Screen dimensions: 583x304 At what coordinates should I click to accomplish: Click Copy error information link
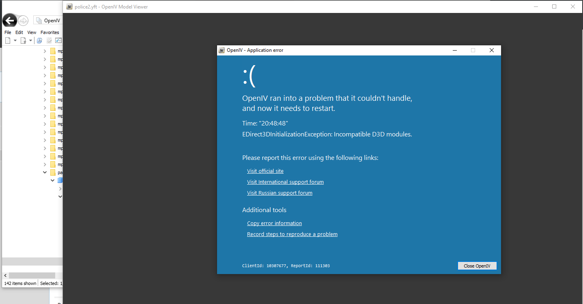[274, 223]
